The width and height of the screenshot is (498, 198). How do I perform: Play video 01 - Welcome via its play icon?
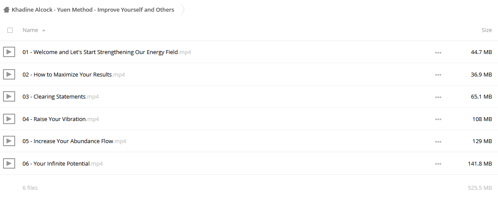(9, 52)
